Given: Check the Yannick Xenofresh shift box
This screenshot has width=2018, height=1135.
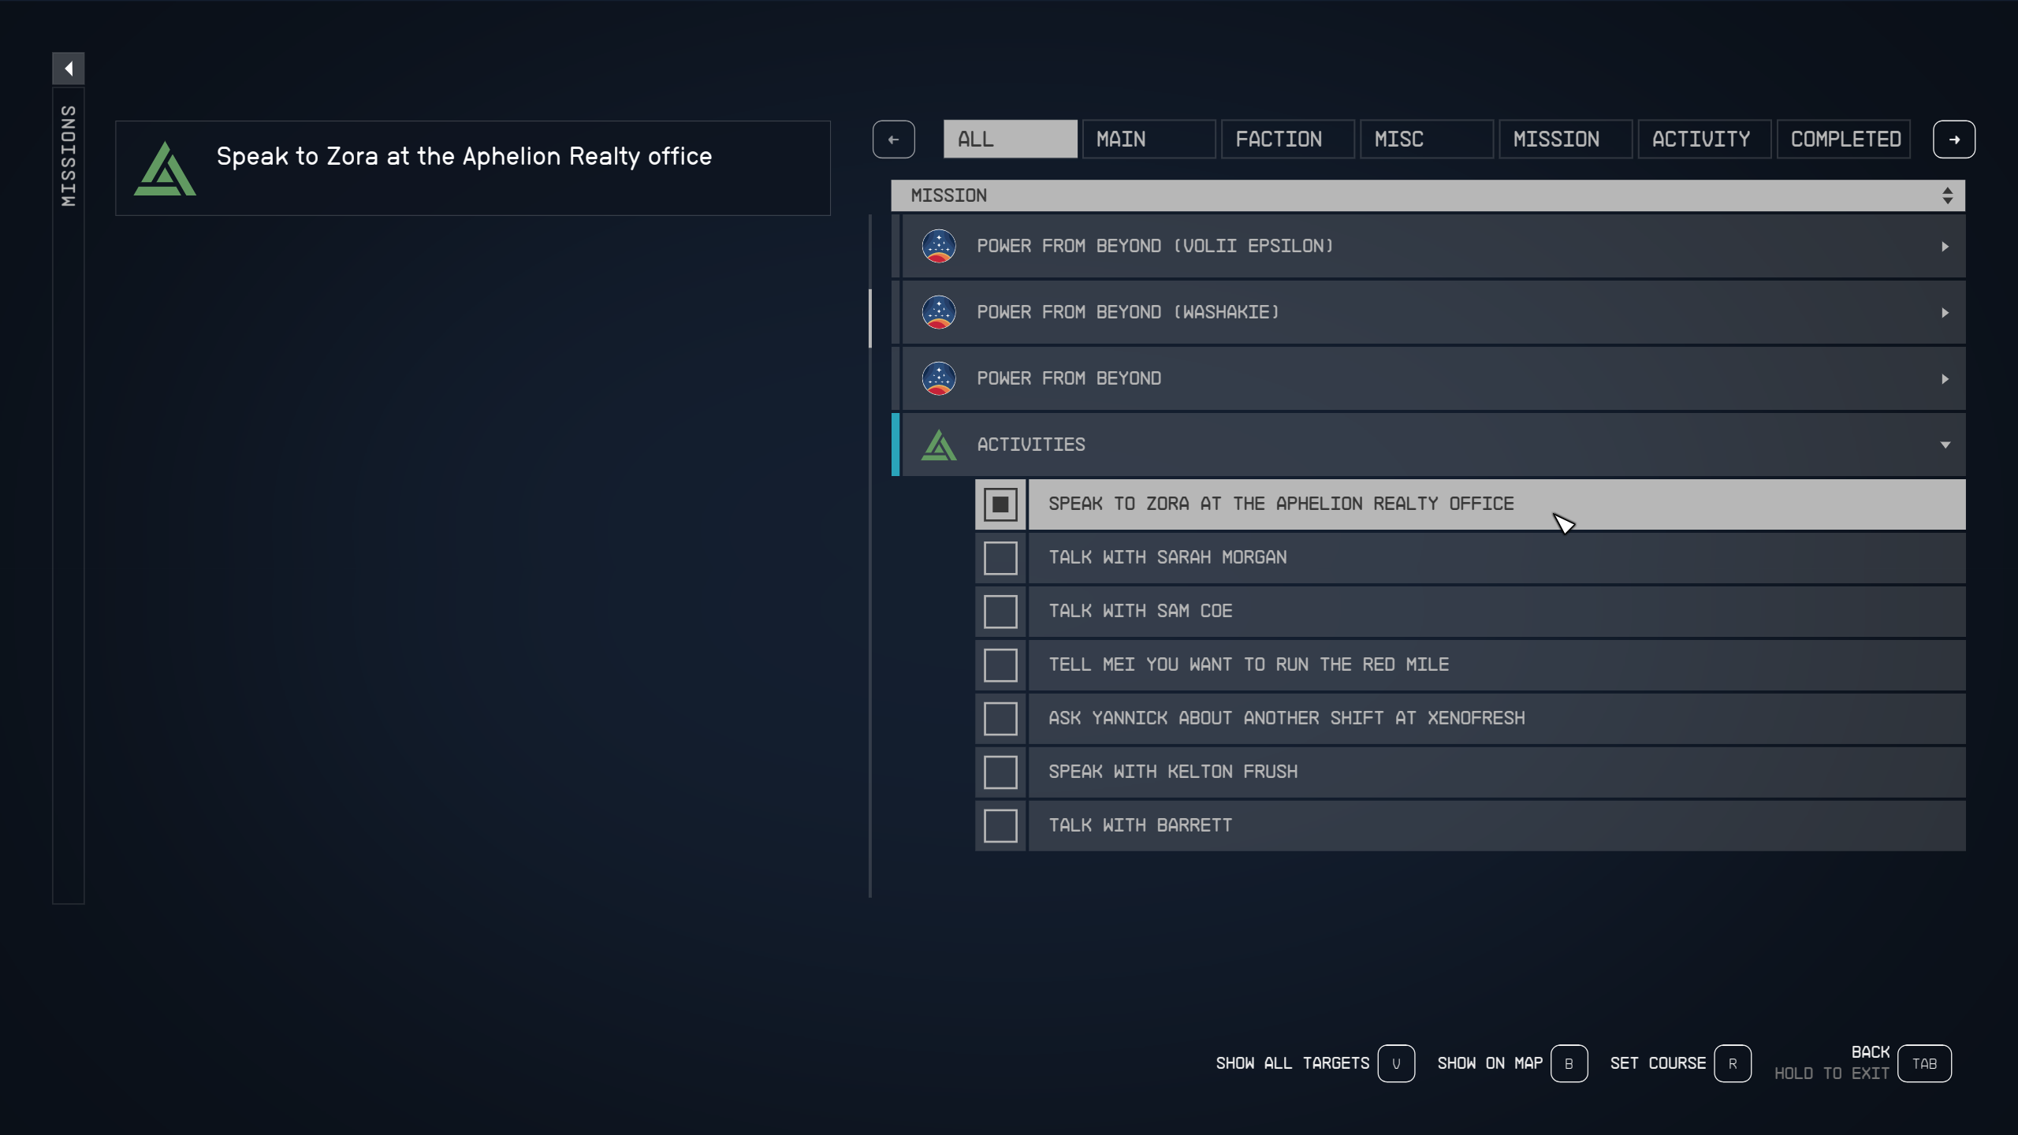Looking at the screenshot, I should [x=1000, y=719].
